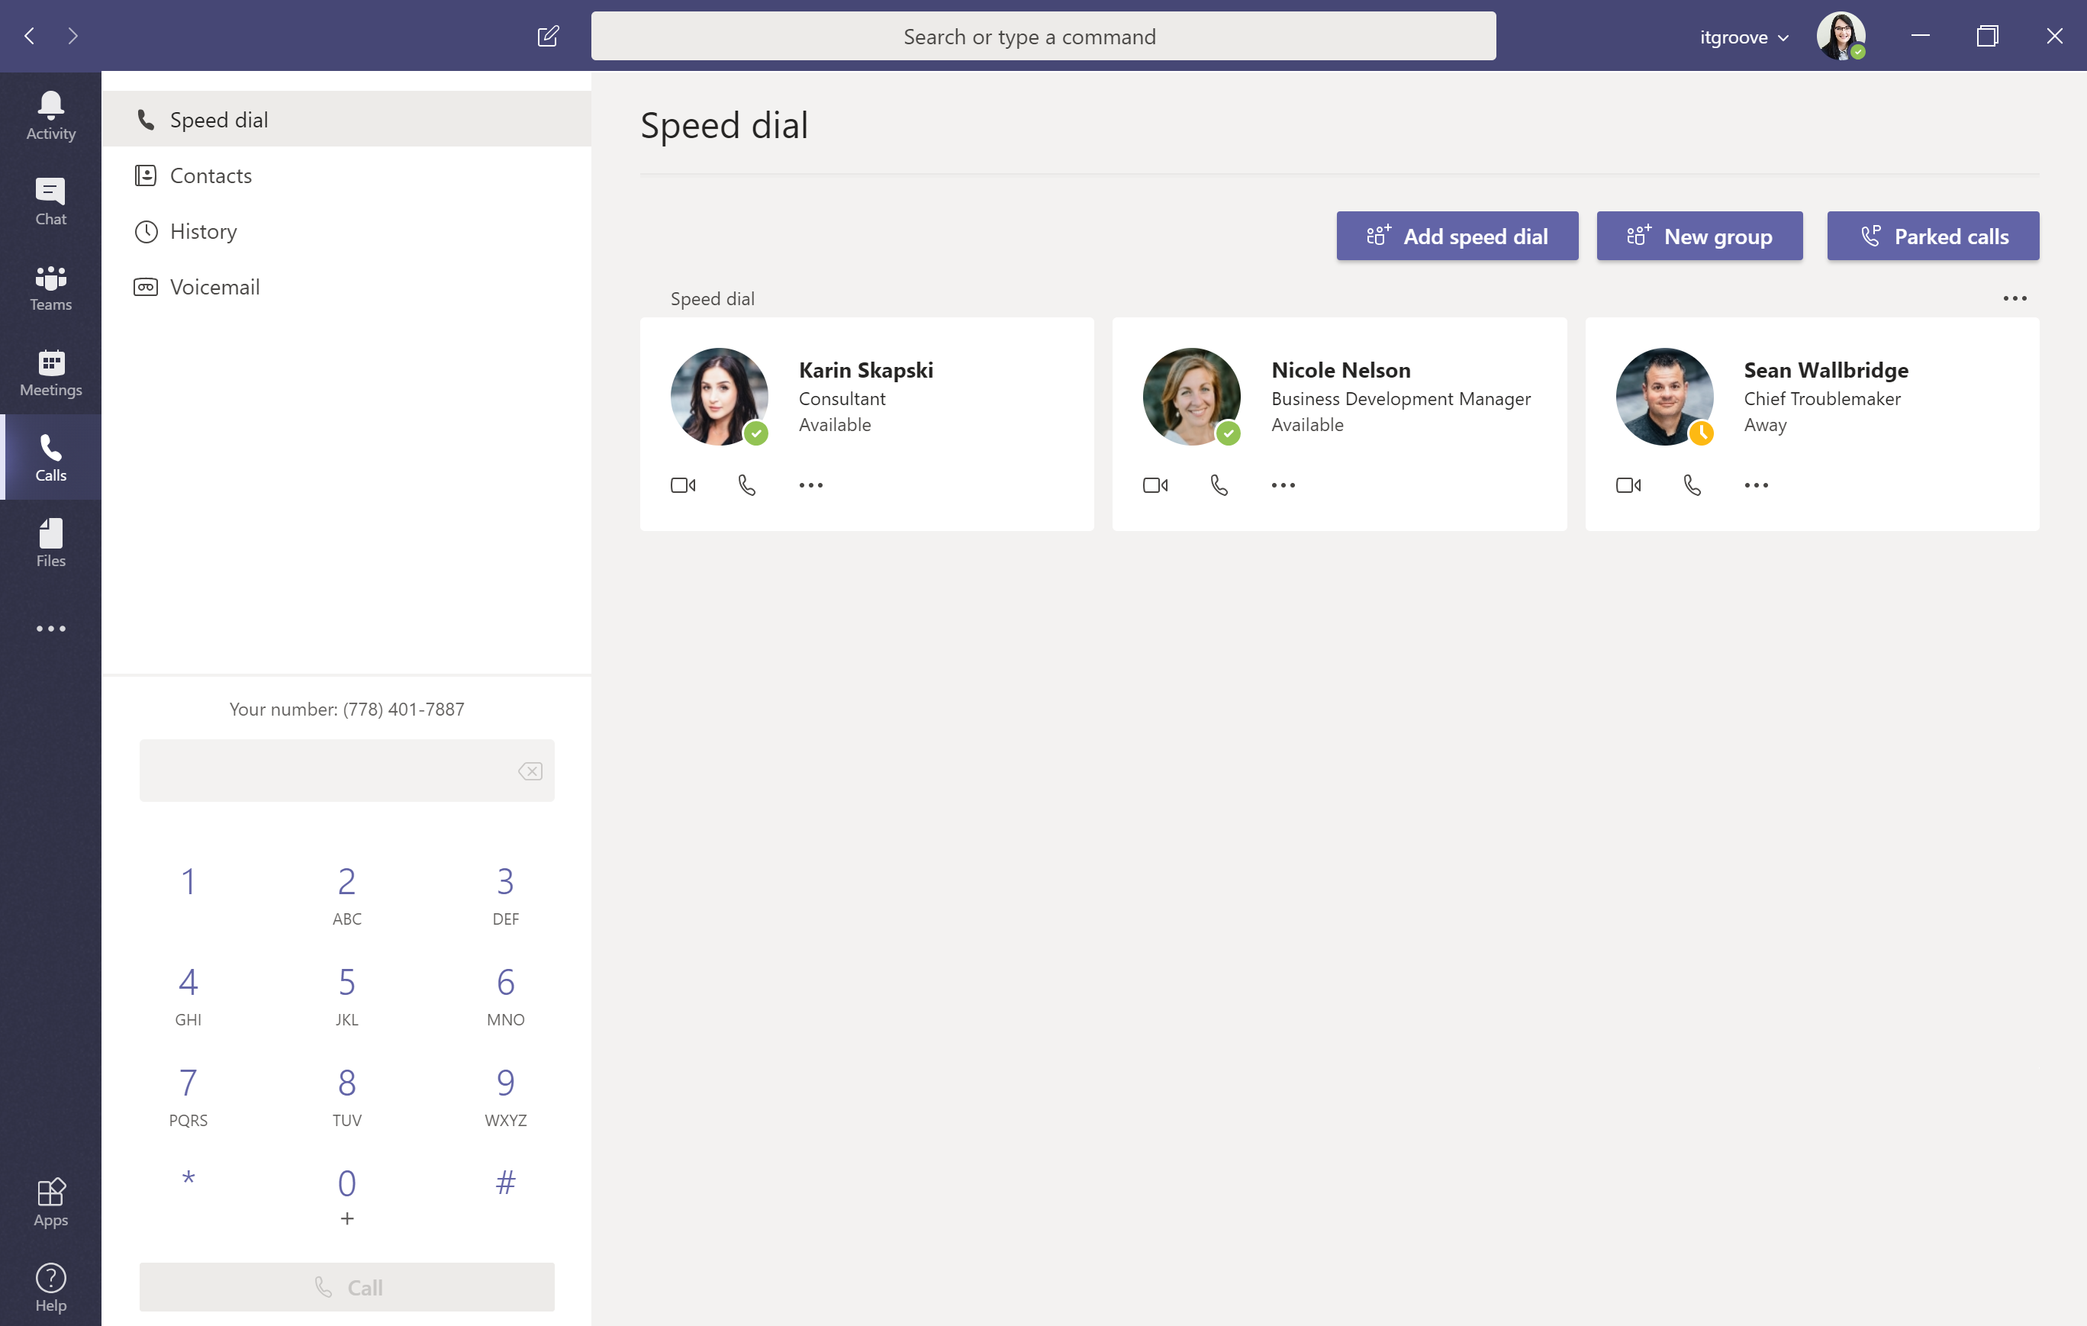2087x1326 pixels.
Task: Switch to the Contacts tab
Action: tap(211, 175)
